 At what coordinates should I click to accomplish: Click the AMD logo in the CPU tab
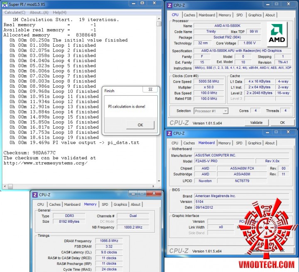click(x=277, y=34)
